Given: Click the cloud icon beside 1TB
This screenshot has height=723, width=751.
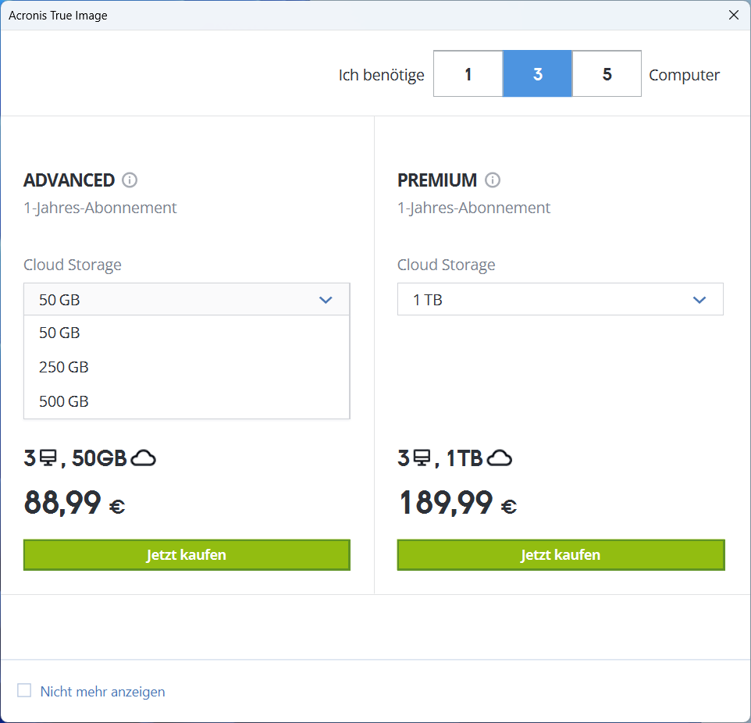Looking at the screenshot, I should pyautogui.click(x=499, y=458).
